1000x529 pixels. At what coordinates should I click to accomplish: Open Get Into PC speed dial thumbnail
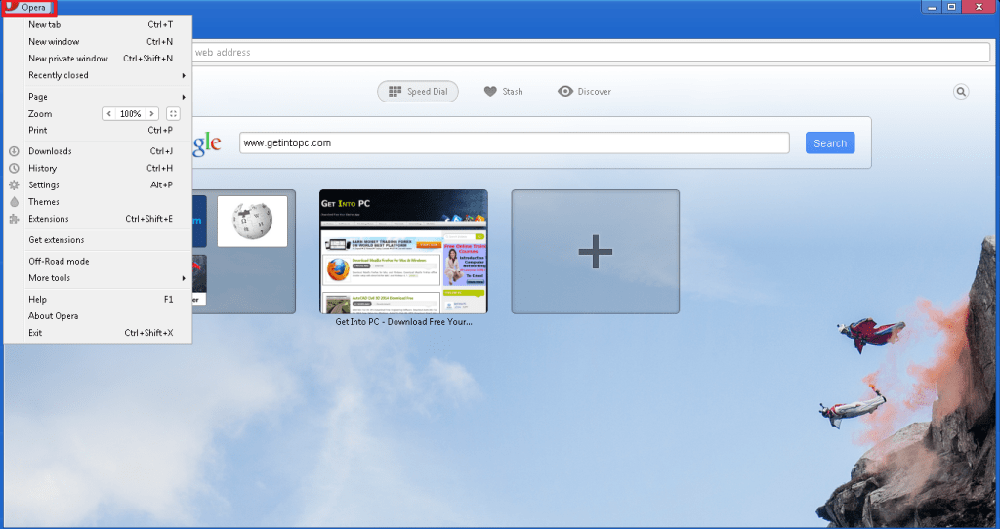coord(403,251)
